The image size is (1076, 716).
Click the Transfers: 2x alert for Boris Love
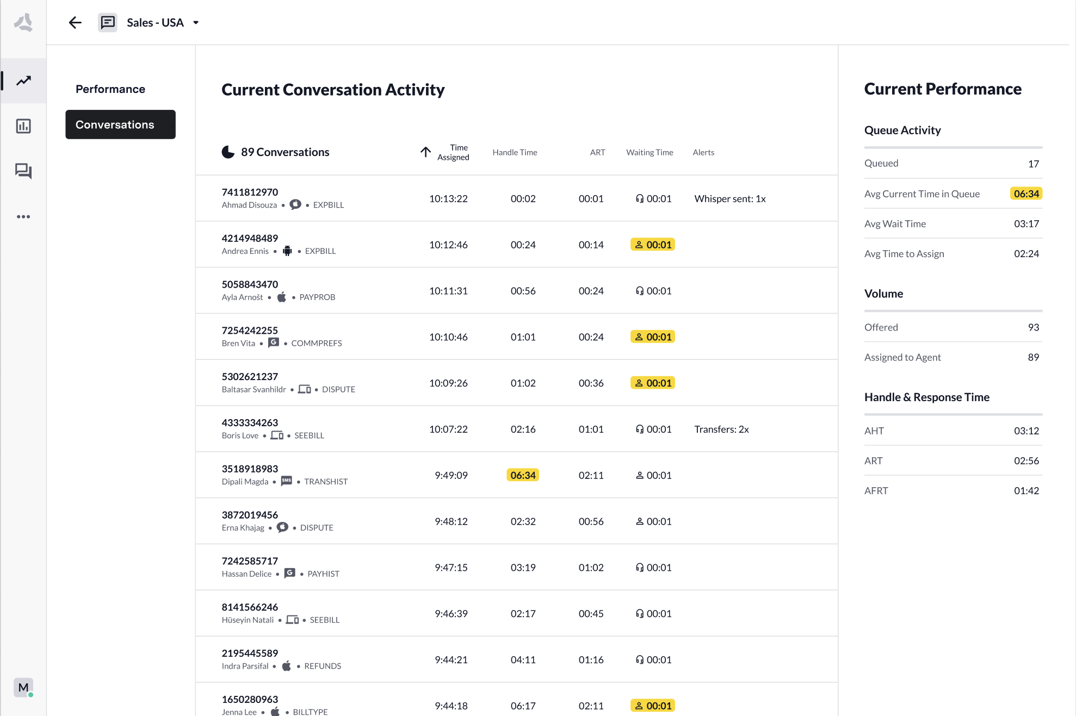(721, 429)
